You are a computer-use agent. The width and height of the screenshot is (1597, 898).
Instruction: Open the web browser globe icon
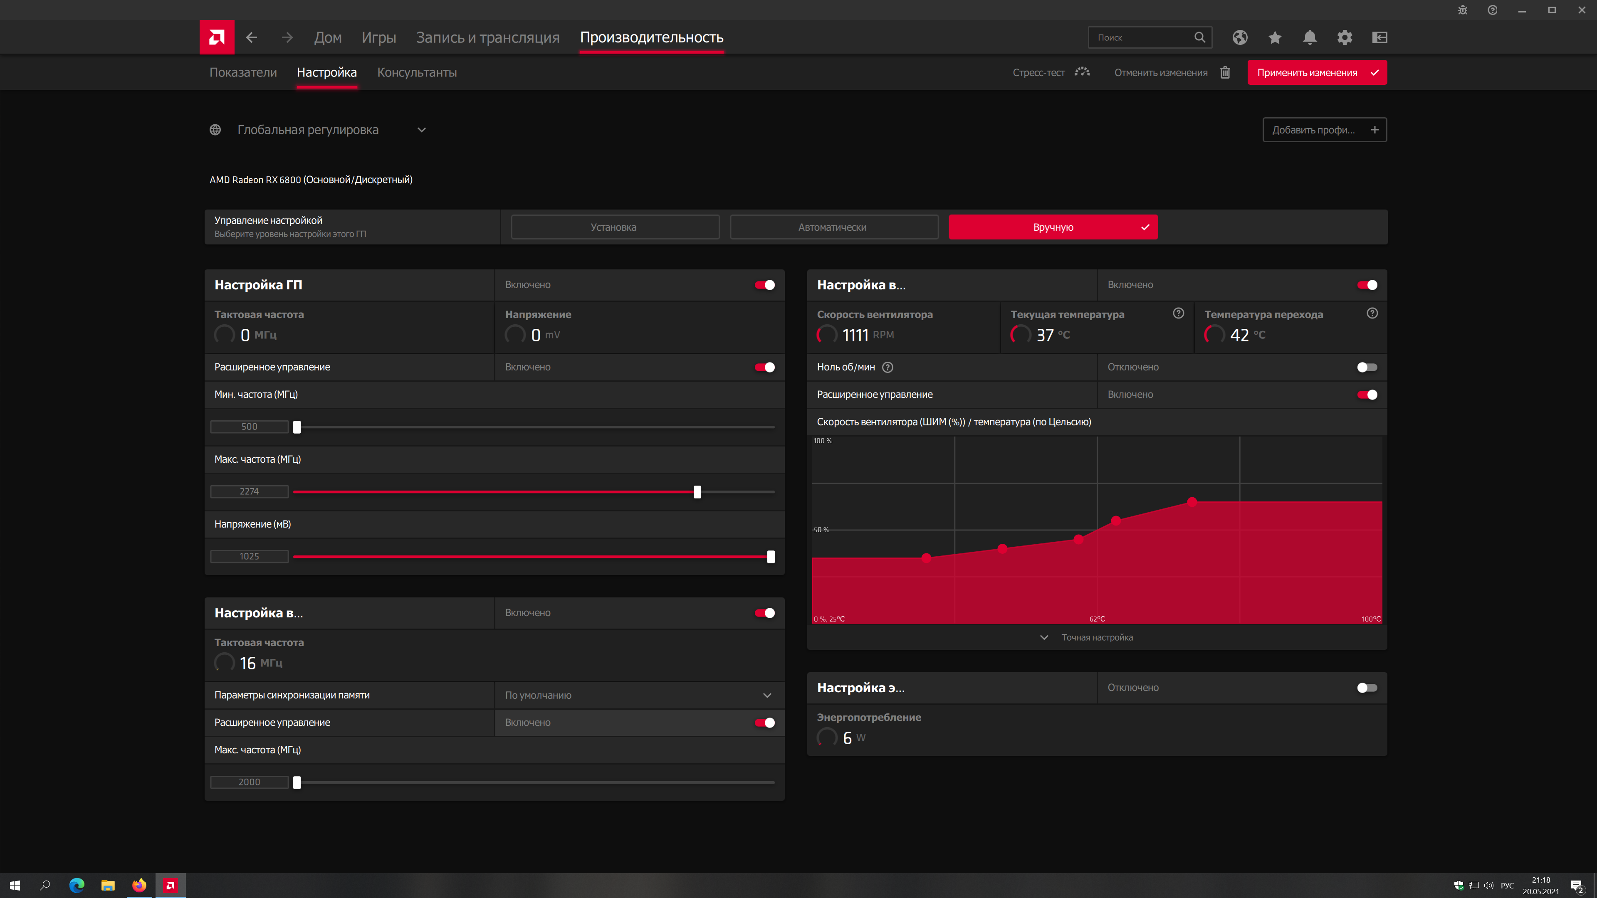tap(1240, 37)
